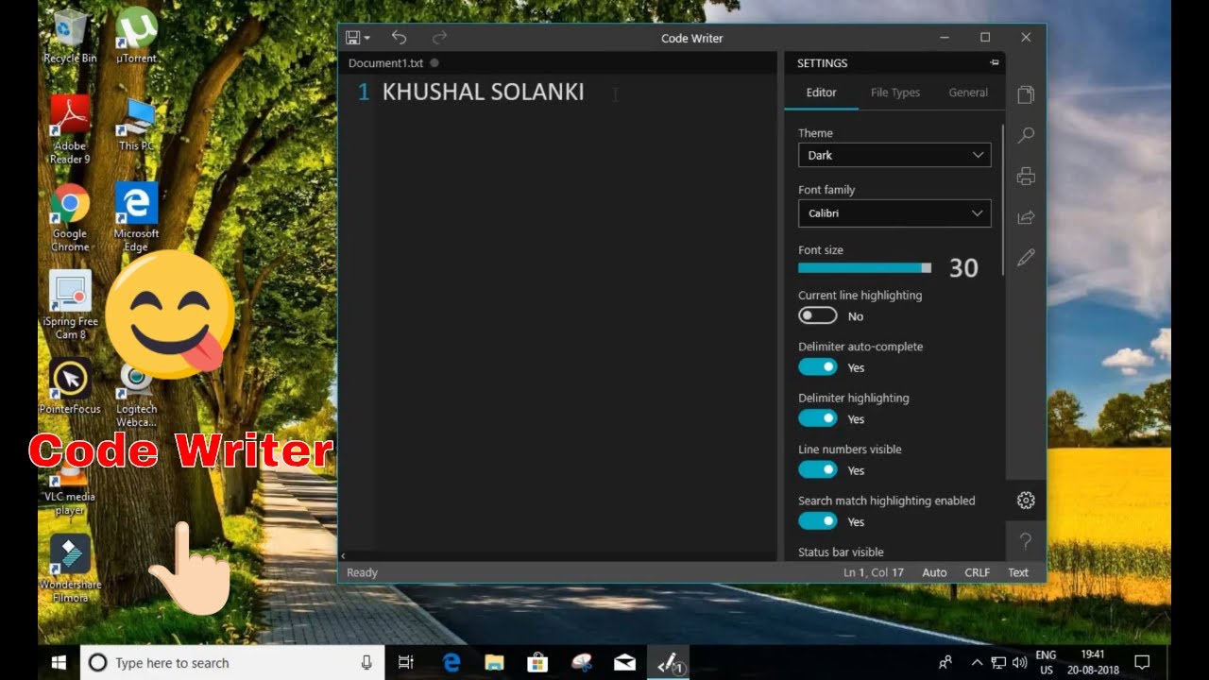Open the help question mark icon
The image size is (1209, 680).
click(x=1026, y=541)
